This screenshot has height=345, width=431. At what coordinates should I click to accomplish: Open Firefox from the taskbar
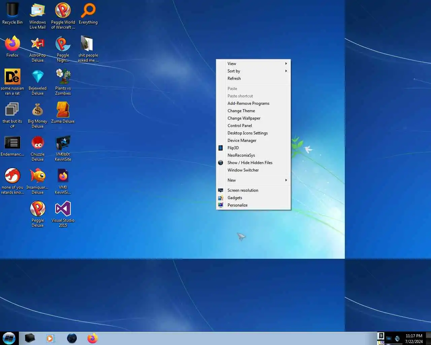(x=92, y=338)
